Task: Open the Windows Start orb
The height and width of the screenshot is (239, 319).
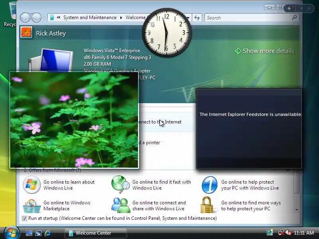Action: click(12, 233)
